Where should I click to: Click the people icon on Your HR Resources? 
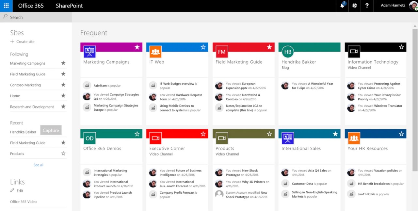click(x=354, y=138)
